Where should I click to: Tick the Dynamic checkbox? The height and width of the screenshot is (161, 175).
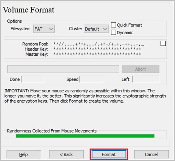[114, 33]
